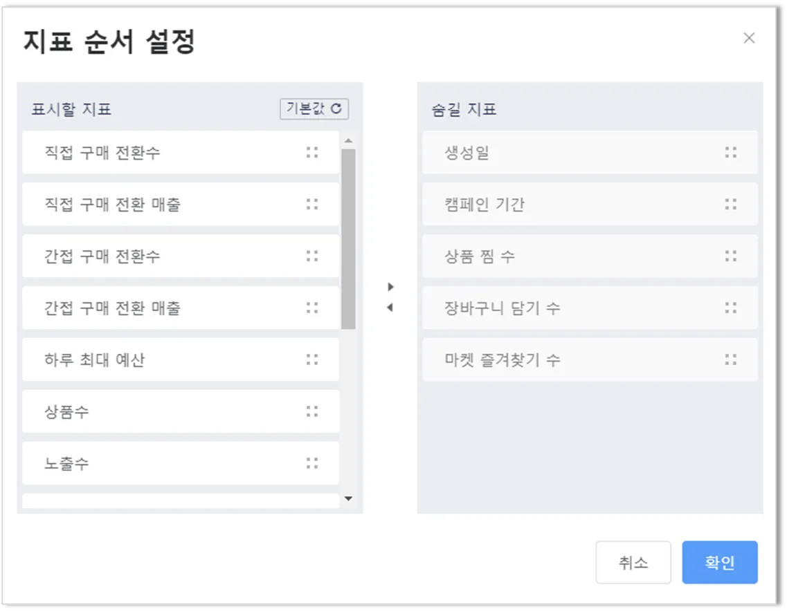
Task: Click the drag handle for 생성일
Action: tap(730, 152)
